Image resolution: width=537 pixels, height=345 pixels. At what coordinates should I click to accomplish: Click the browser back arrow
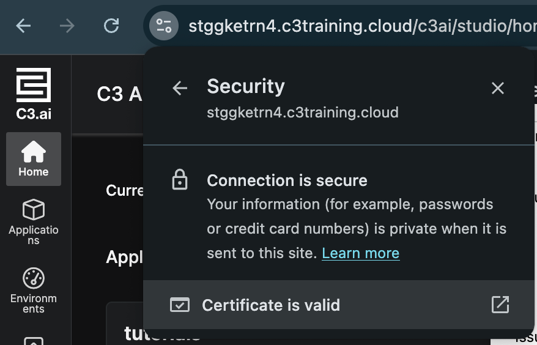pos(23,26)
